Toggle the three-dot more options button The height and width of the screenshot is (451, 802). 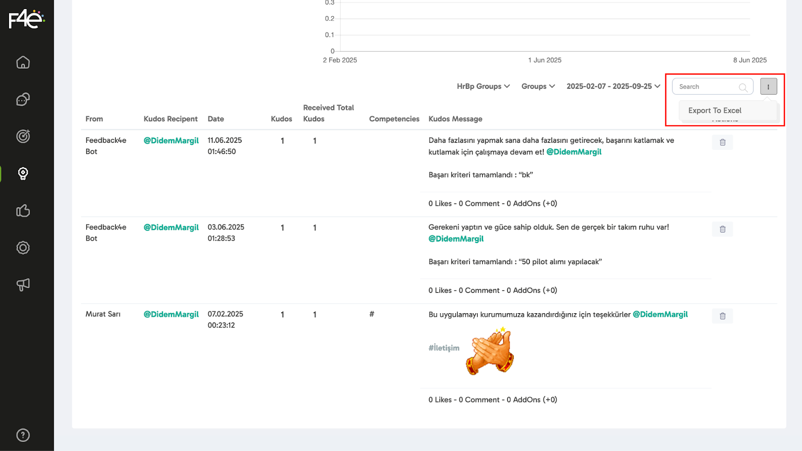768,87
